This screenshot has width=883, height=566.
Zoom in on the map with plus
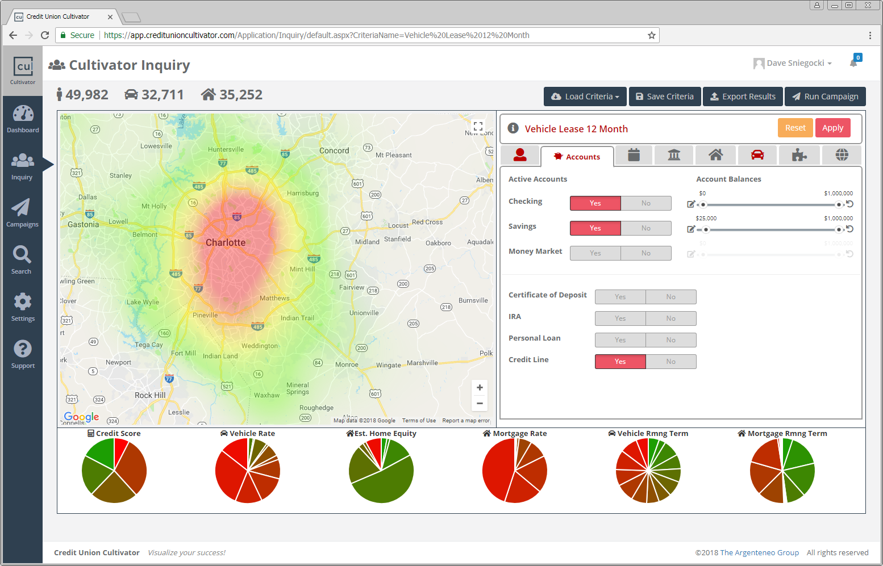coord(480,388)
